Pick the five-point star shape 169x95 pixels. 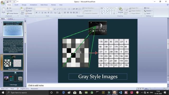(x=114, y=13)
